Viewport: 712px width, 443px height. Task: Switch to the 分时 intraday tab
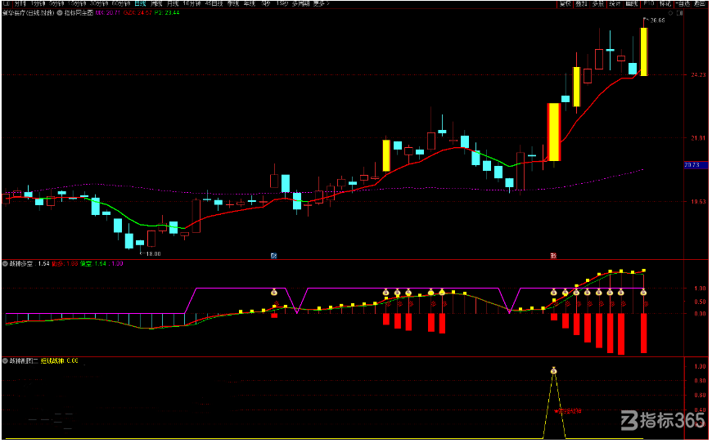point(20,3)
